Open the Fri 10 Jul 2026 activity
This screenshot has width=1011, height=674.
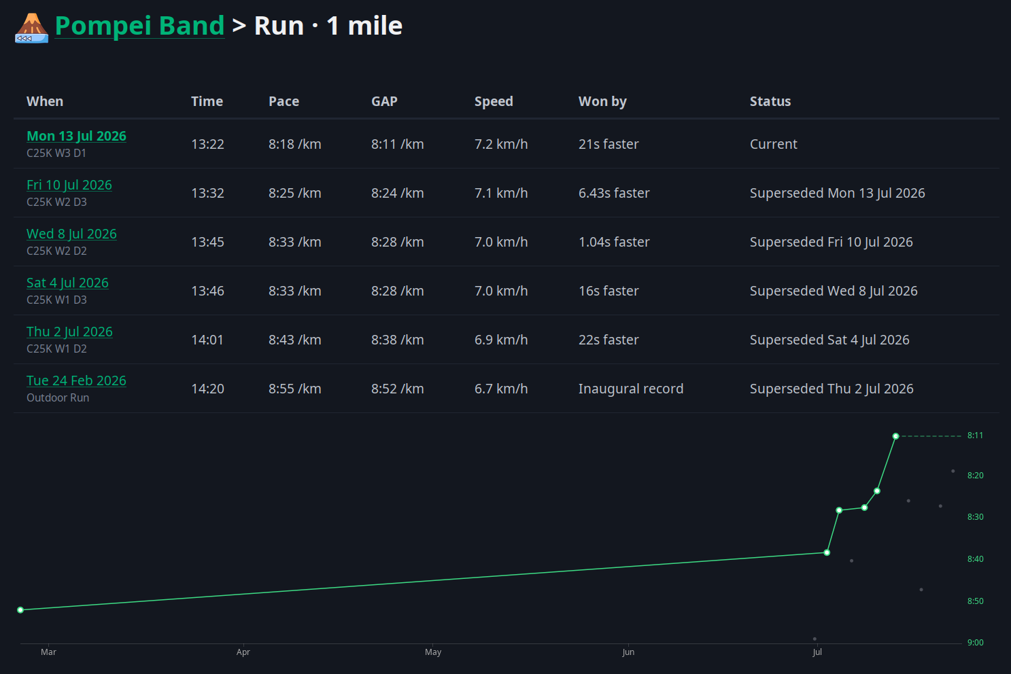[x=69, y=185]
